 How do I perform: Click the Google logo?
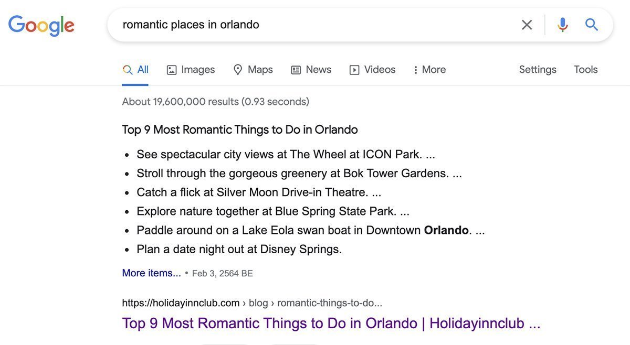coord(41,26)
